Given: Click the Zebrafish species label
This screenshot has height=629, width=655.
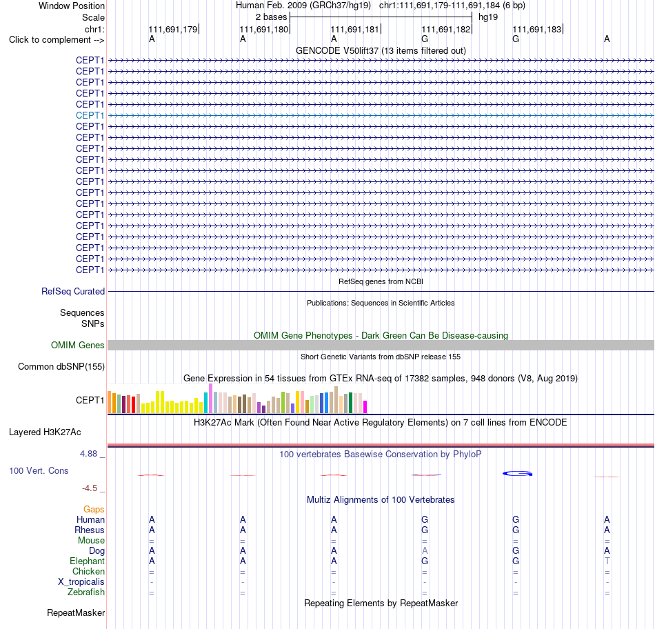Looking at the screenshot, I should click(x=86, y=592).
